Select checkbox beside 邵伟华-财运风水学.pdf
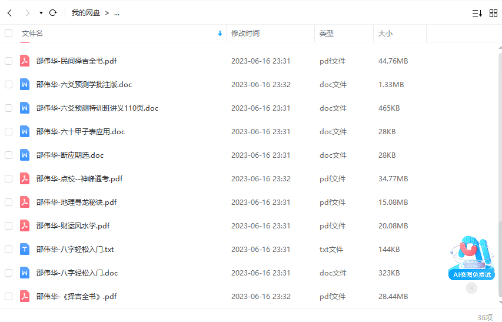 (8, 225)
